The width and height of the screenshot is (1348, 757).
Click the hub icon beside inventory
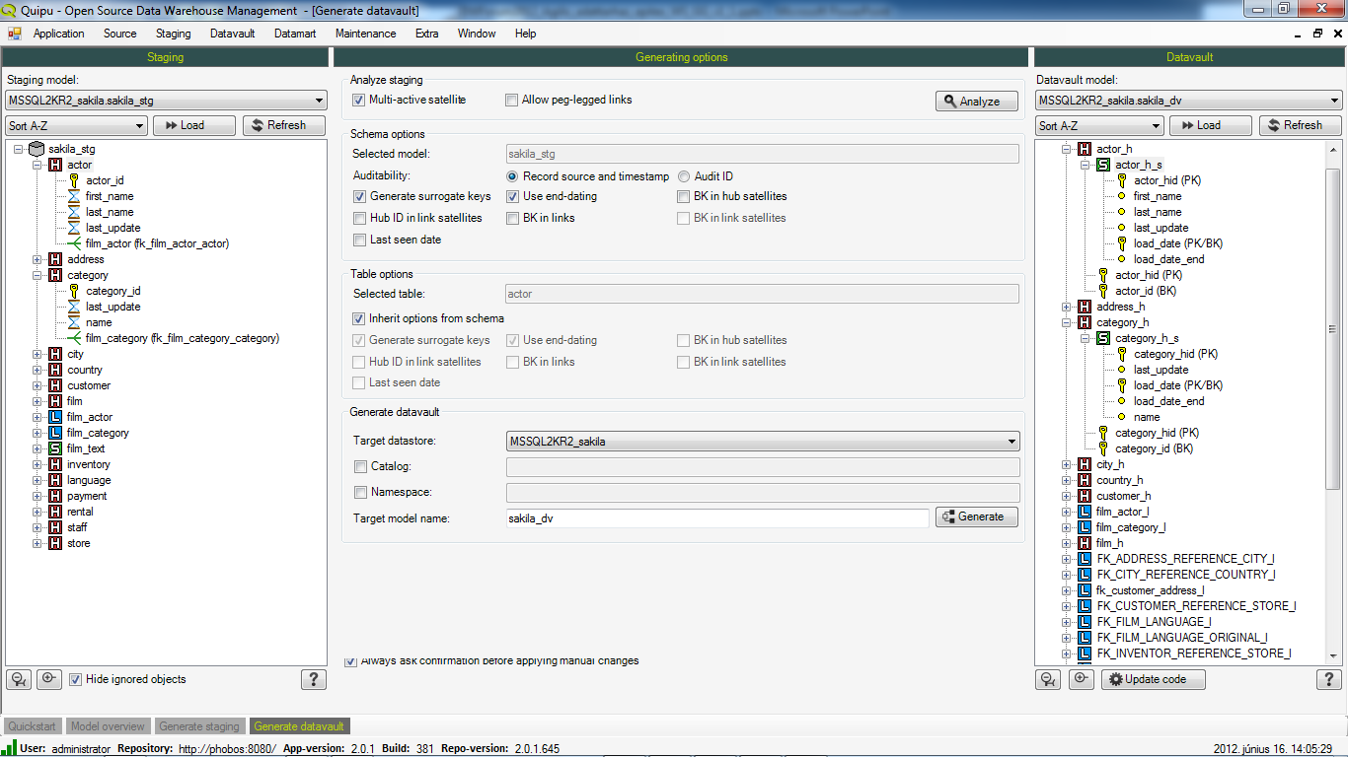click(55, 464)
